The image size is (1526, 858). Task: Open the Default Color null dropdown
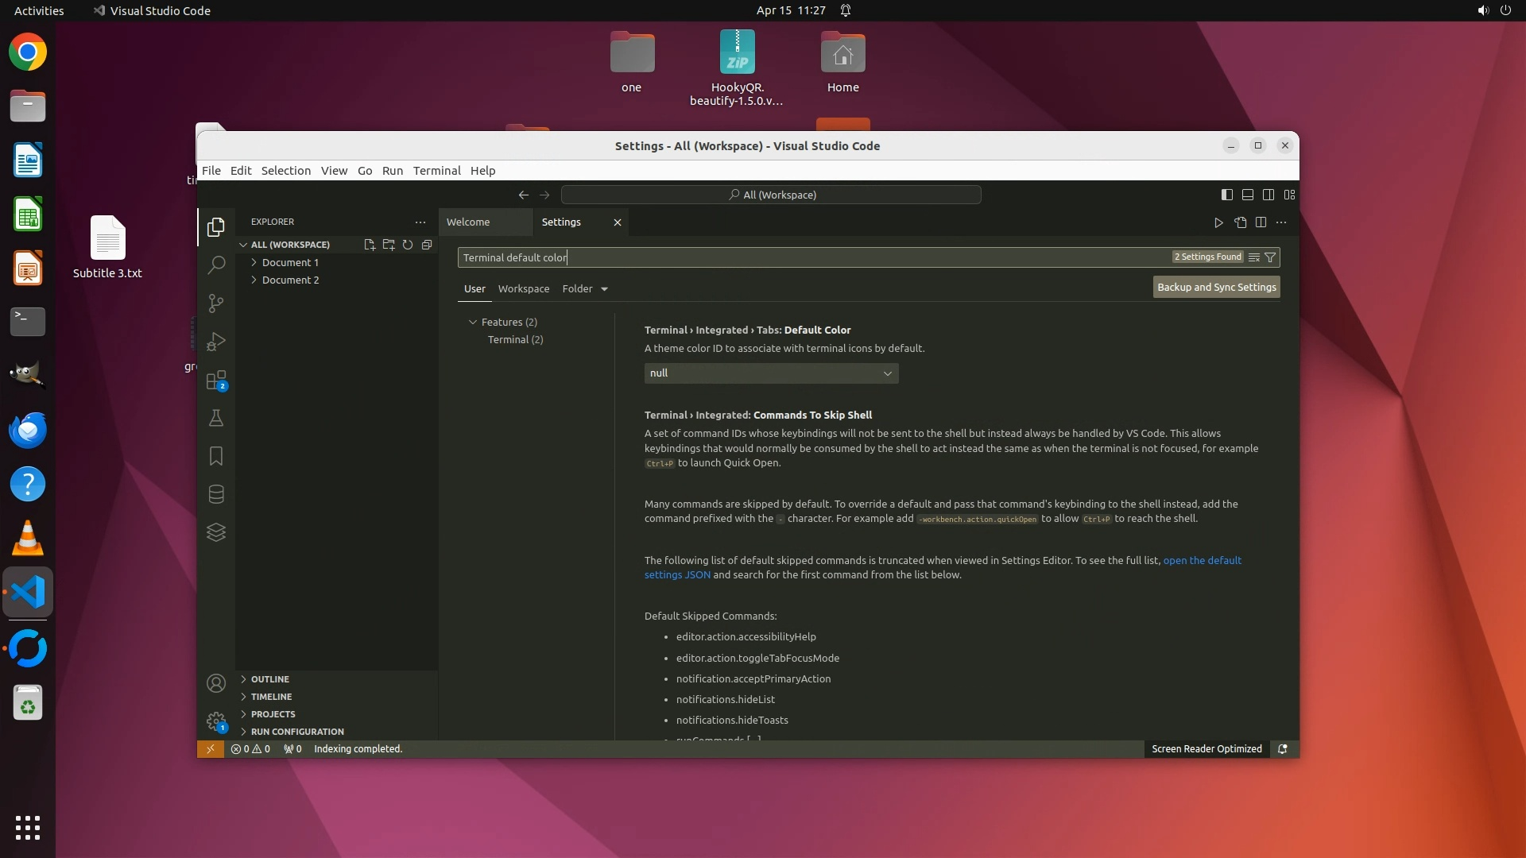pos(770,373)
